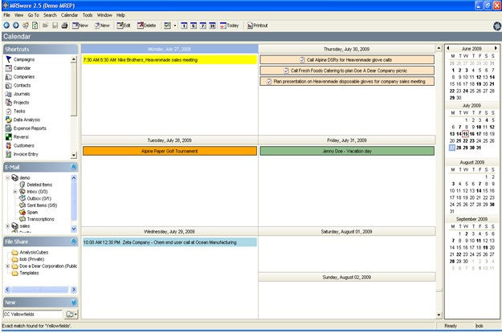The height and width of the screenshot is (333, 502).
Task: Go to next month in mini calendar
Action: coord(496,48)
